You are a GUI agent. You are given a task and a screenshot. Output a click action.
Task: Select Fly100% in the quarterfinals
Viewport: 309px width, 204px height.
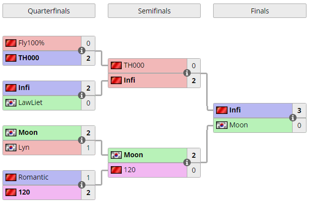pos(31,43)
